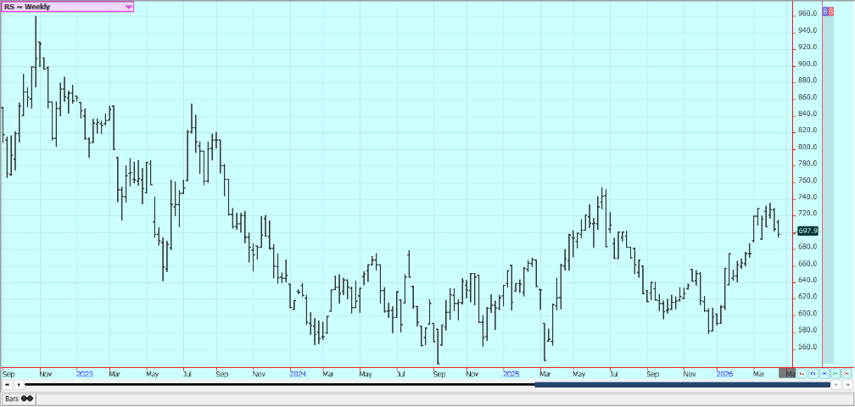Click the blue bracket chart icon
The height and width of the screenshot is (407, 855).
click(813, 373)
